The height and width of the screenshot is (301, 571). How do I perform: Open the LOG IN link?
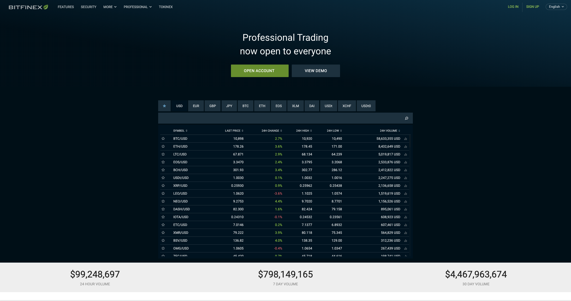click(513, 7)
